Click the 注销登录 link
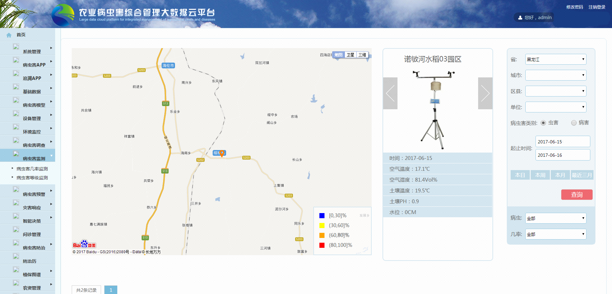612x294 pixels. pyautogui.click(x=597, y=7)
